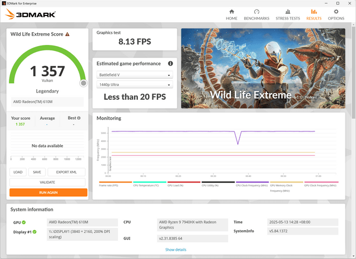The width and height of the screenshot is (356, 259).
Task: Click the v2.31.8385 64 GUI value
Action: coord(192,238)
